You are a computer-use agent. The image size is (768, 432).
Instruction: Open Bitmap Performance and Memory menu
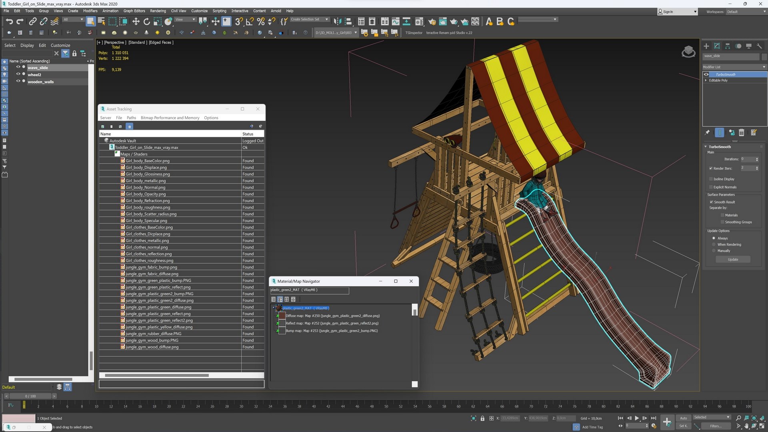pos(170,118)
